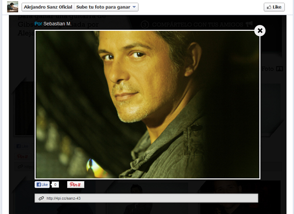Click the enlarged photo in the lightbox
The width and height of the screenshot is (294, 214).
[x=147, y=105]
